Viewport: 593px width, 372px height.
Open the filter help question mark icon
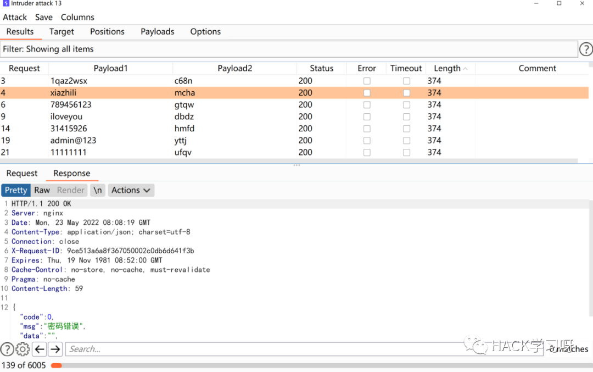[586, 49]
